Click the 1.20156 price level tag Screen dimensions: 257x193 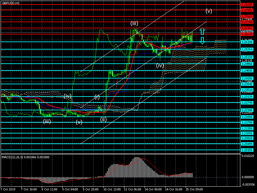(x=247, y=150)
